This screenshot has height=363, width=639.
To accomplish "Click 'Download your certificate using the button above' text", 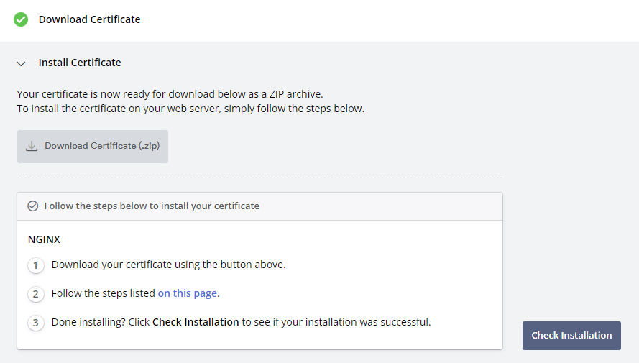I will coord(168,265).
